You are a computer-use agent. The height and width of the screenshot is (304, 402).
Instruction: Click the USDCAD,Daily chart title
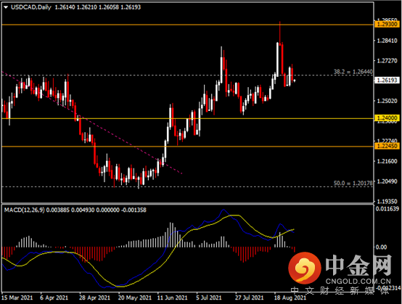pos(31,7)
